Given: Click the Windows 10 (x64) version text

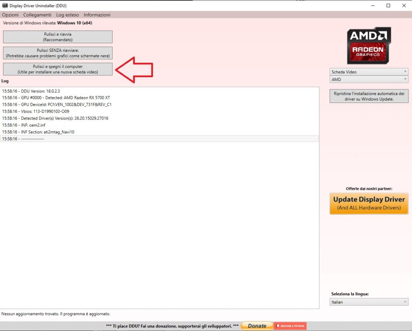Looking at the screenshot, I should (x=74, y=23).
